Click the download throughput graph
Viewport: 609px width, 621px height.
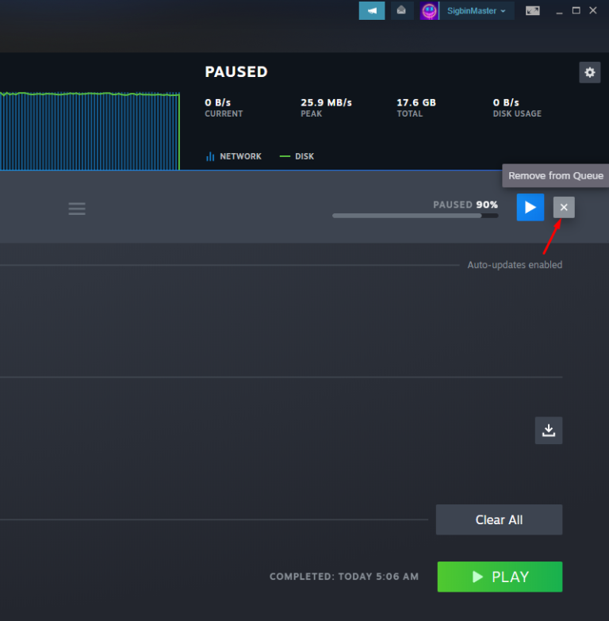pos(90,131)
